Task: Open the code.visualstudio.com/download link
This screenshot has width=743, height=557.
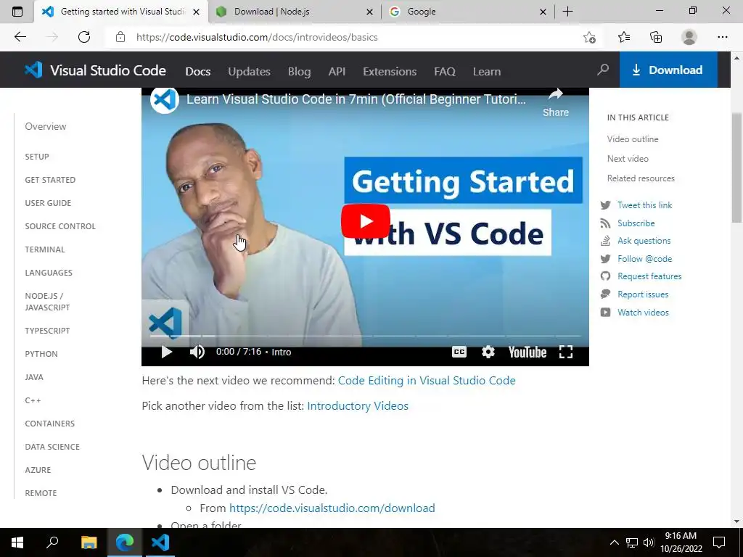Action: (x=332, y=508)
